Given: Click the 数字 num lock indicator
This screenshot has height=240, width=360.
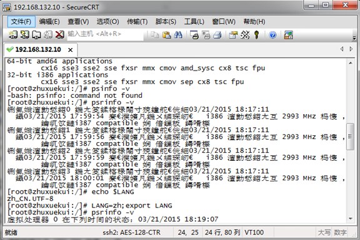Looking at the screenshot, I should click(x=340, y=233).
